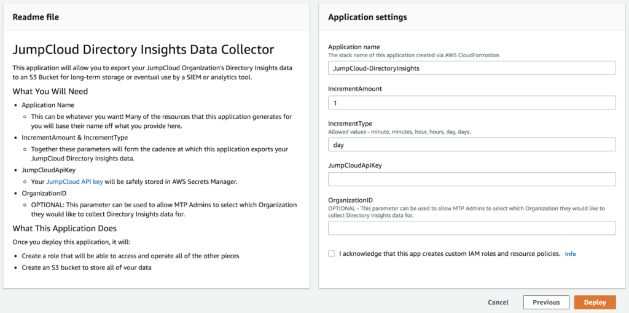Click the Readme file panel header
This screenshot has width=629, height=313.
tap(36, 17)
